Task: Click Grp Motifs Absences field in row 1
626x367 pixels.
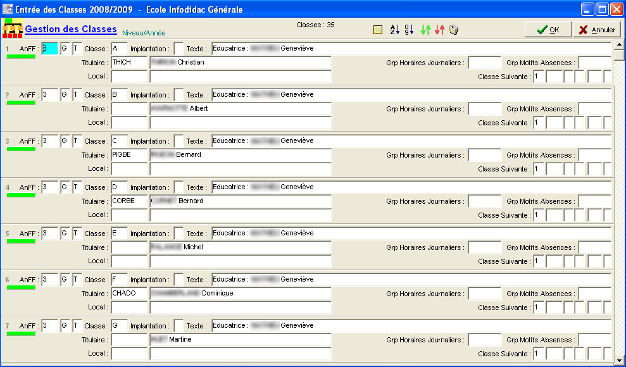Action: tap(595, 63)
